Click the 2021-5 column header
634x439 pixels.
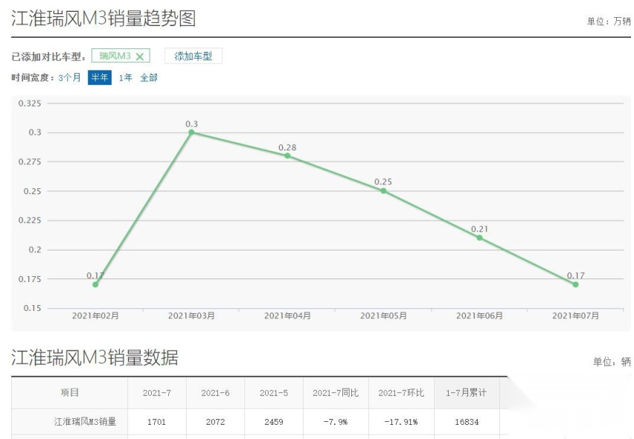coord(274,393)
